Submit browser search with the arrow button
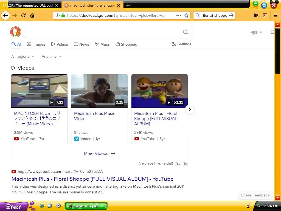281x211 pixels. pos(231,15)
